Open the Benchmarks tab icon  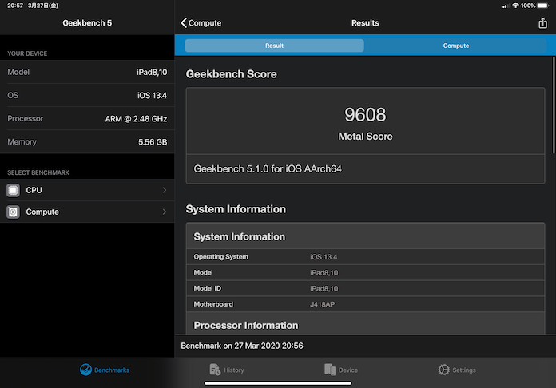point(85,370)
